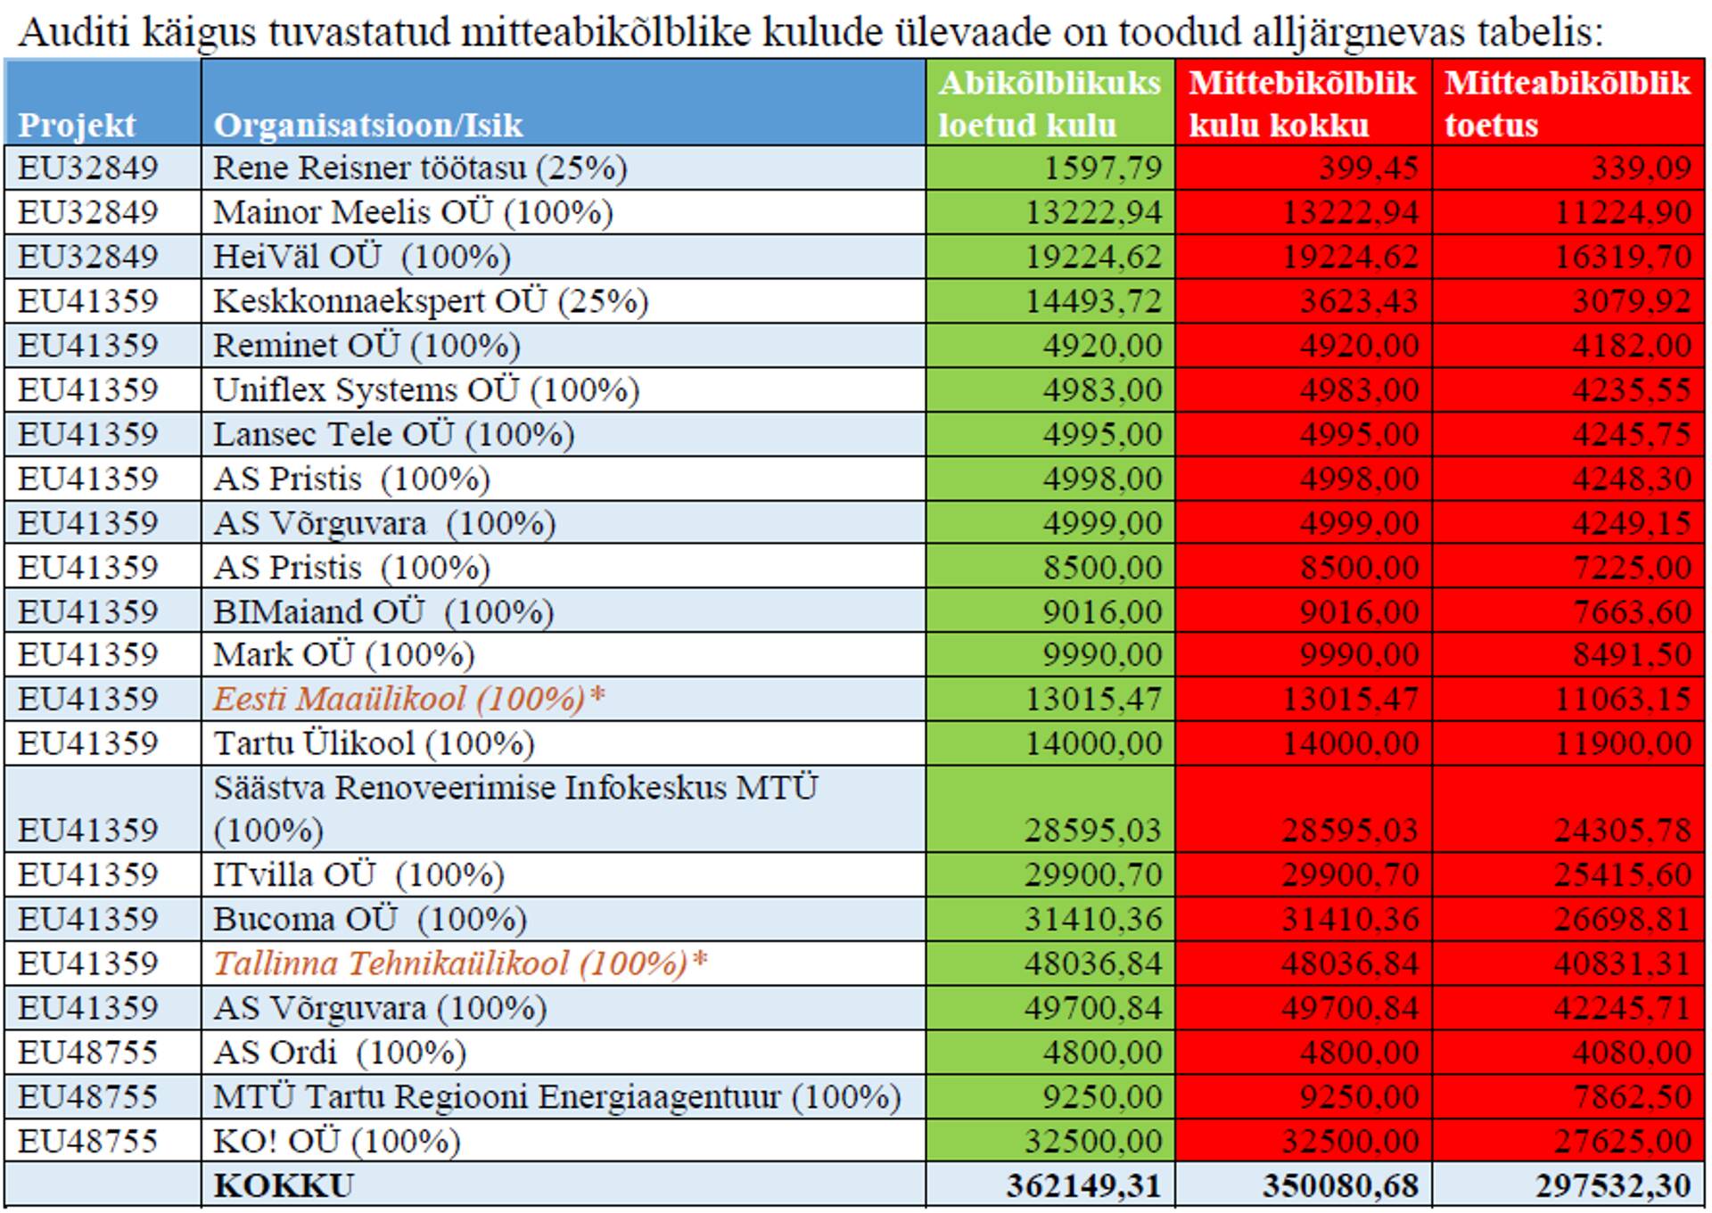Click the orange Tallinna Tehnikaülikool (100%)* text
The image size is (1712, 1213).
pyautogui.click(x=460, y=963)
